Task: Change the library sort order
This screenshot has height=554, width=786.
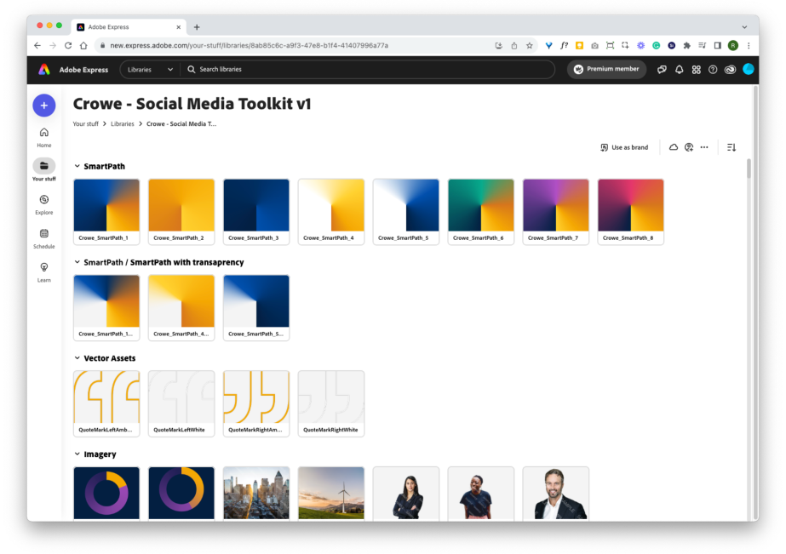Action: tap(731, 147)
